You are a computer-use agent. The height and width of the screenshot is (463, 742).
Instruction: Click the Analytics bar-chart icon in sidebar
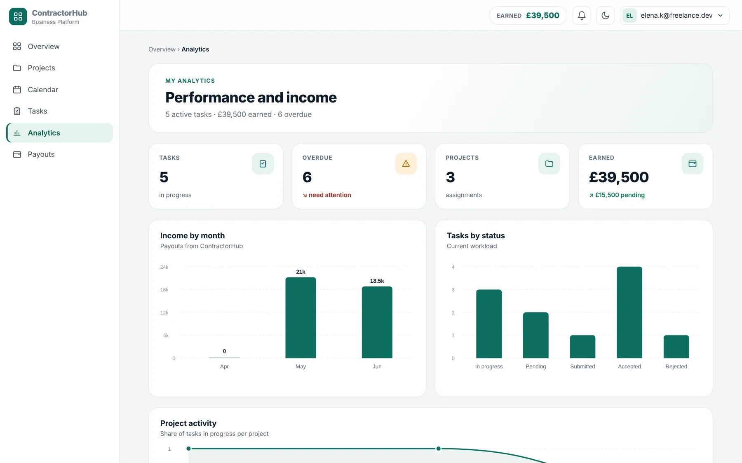click(17, 133)
